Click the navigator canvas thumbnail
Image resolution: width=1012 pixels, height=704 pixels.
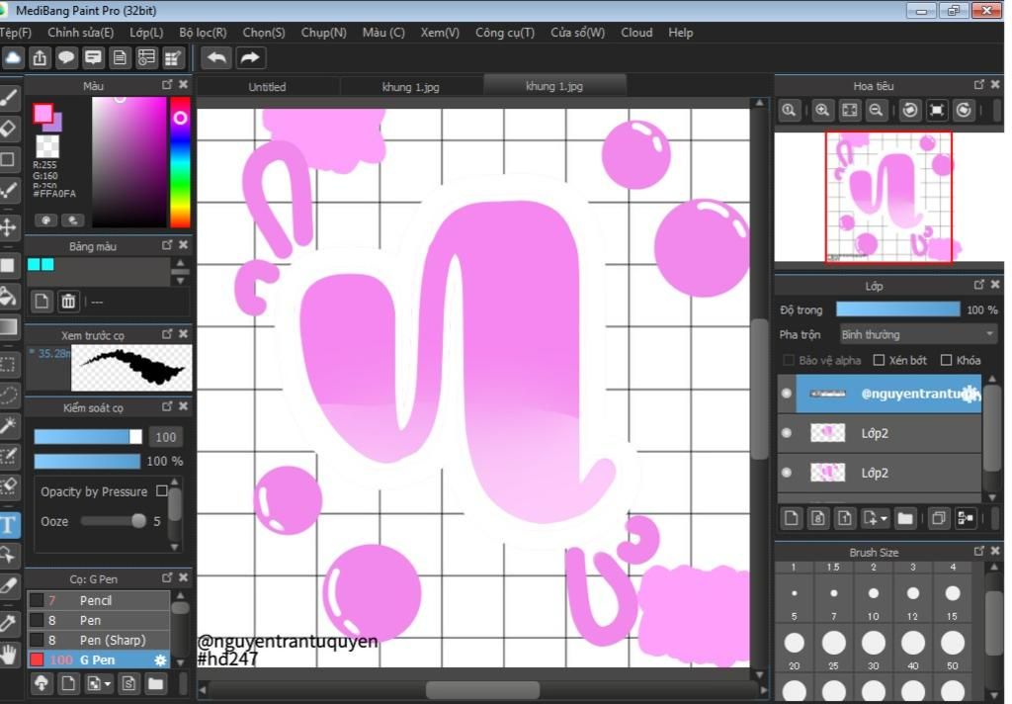[888, 197]
